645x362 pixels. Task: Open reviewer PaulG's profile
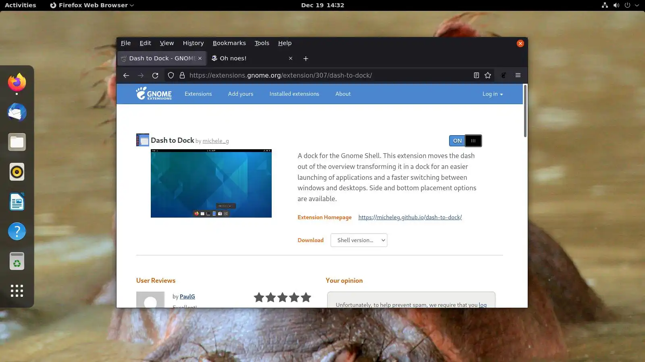point(187,296)
